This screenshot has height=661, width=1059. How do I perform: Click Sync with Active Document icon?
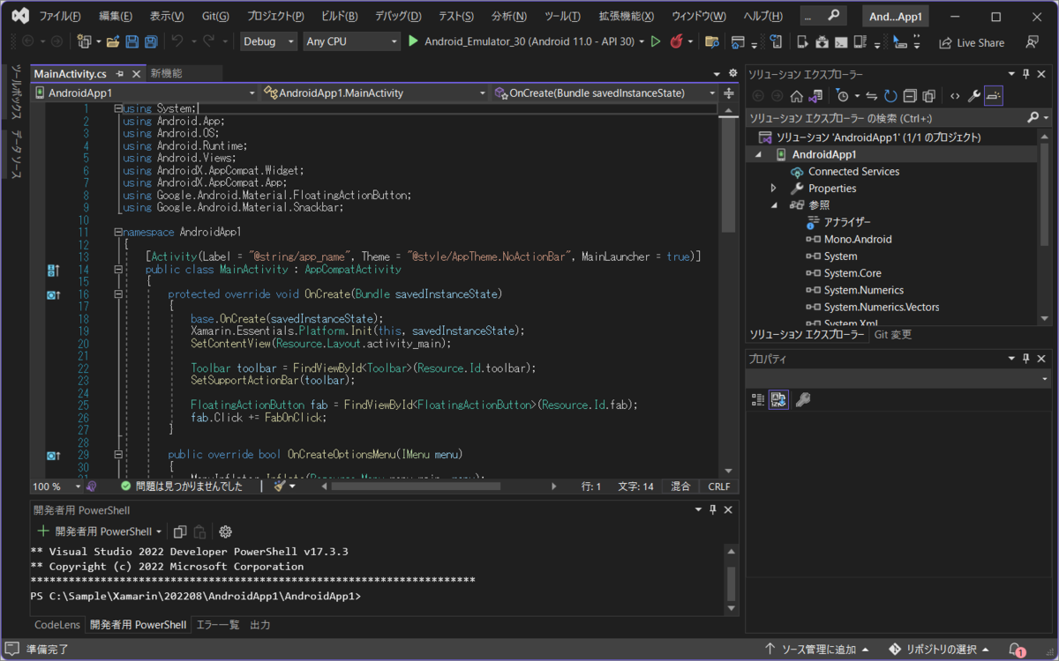[x=872, y=96]
